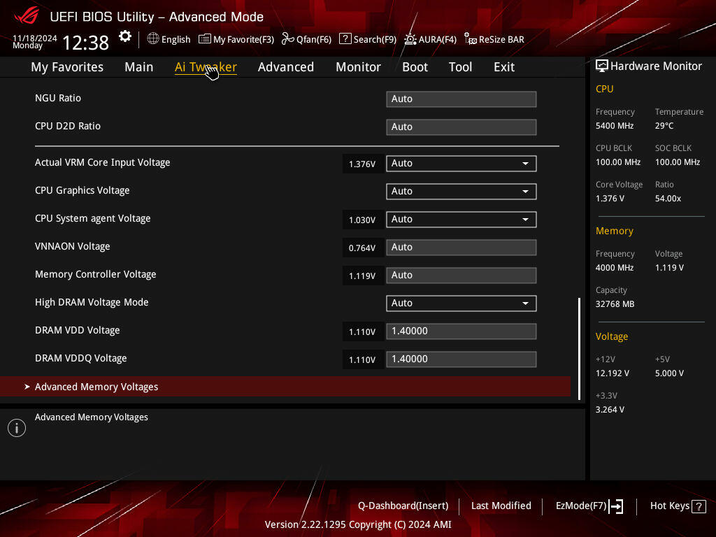Click the 12:38 clock display
716x537 pixels.
coord(85,43)
